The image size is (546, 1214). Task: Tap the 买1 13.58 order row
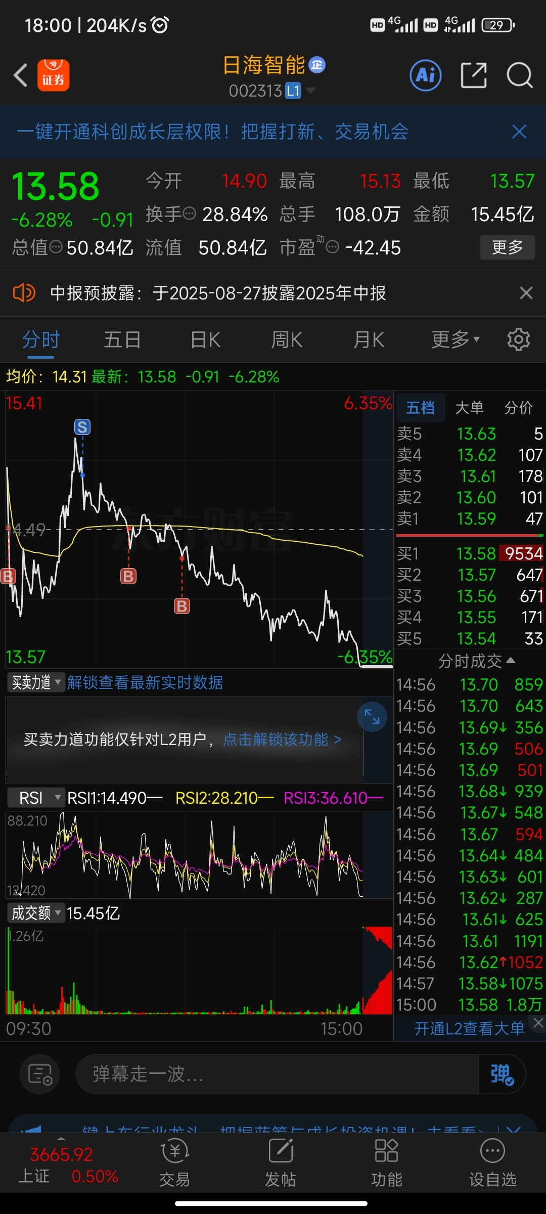point(470,553)
